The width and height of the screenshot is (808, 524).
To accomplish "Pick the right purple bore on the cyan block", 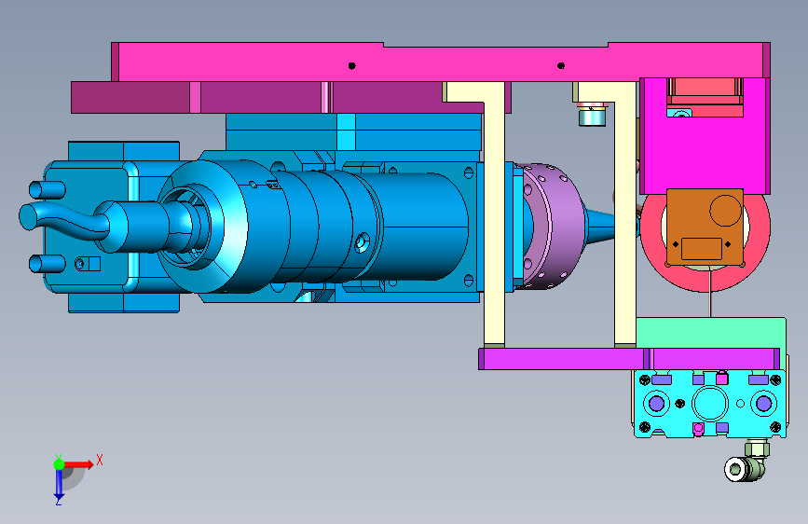I will pyautogui.click(x=763, y=404).
